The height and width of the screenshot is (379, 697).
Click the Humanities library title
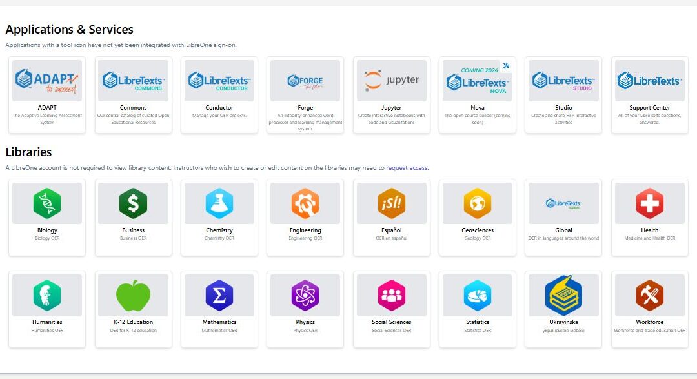point(47,322)
